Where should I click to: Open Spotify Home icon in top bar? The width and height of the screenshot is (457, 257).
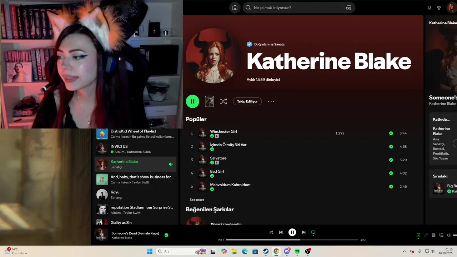click(x=235, y=7)
